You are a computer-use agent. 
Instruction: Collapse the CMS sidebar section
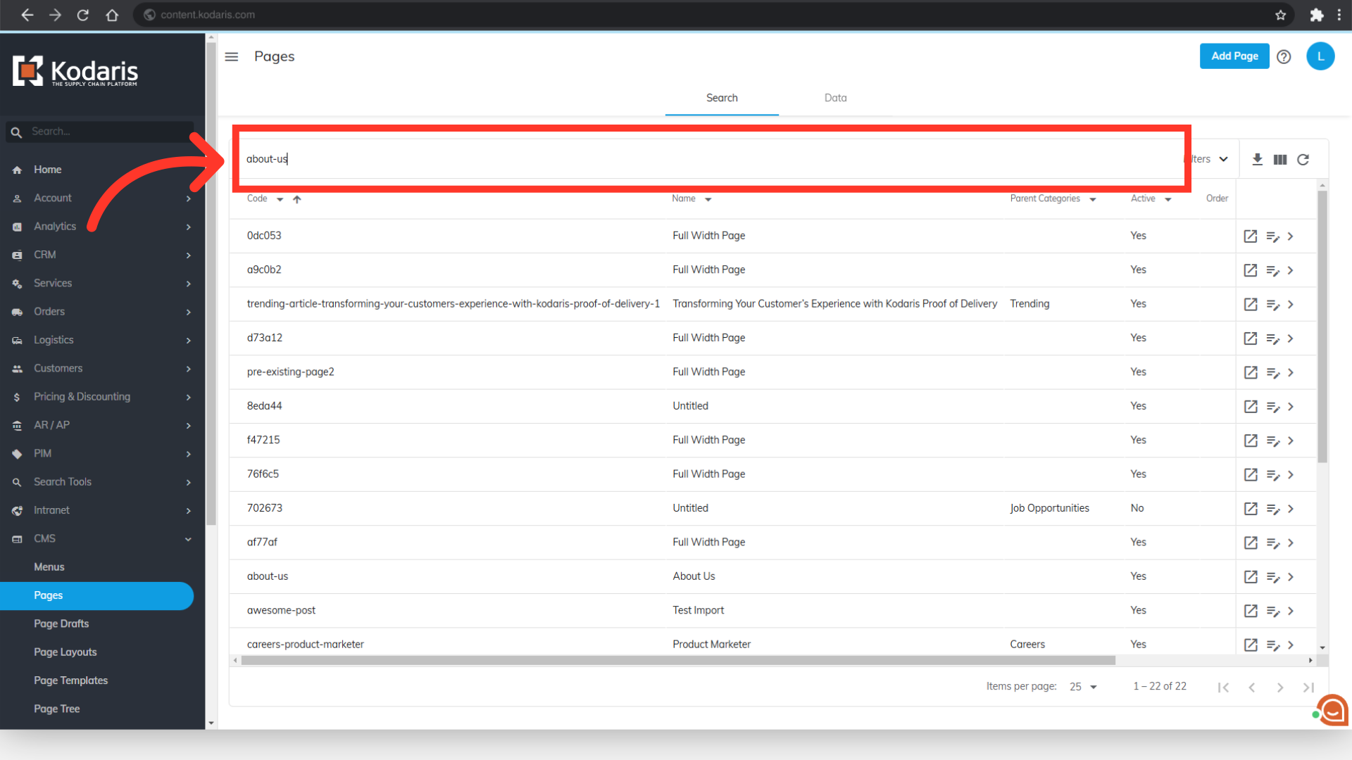pyautogui.click(x=188, y=539)
